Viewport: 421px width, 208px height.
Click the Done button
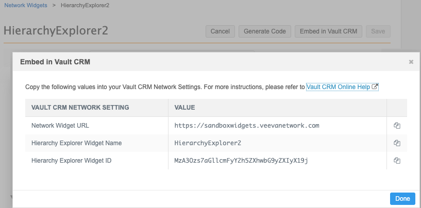(x=402, y=199)
